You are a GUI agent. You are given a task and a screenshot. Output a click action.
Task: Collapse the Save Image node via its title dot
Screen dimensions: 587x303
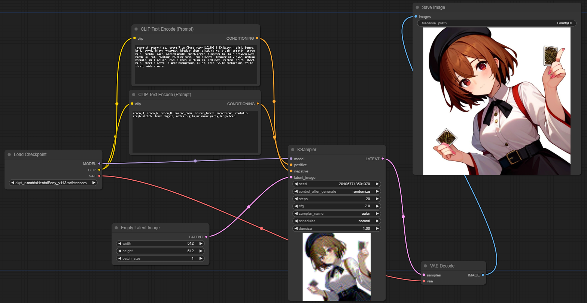417,7
